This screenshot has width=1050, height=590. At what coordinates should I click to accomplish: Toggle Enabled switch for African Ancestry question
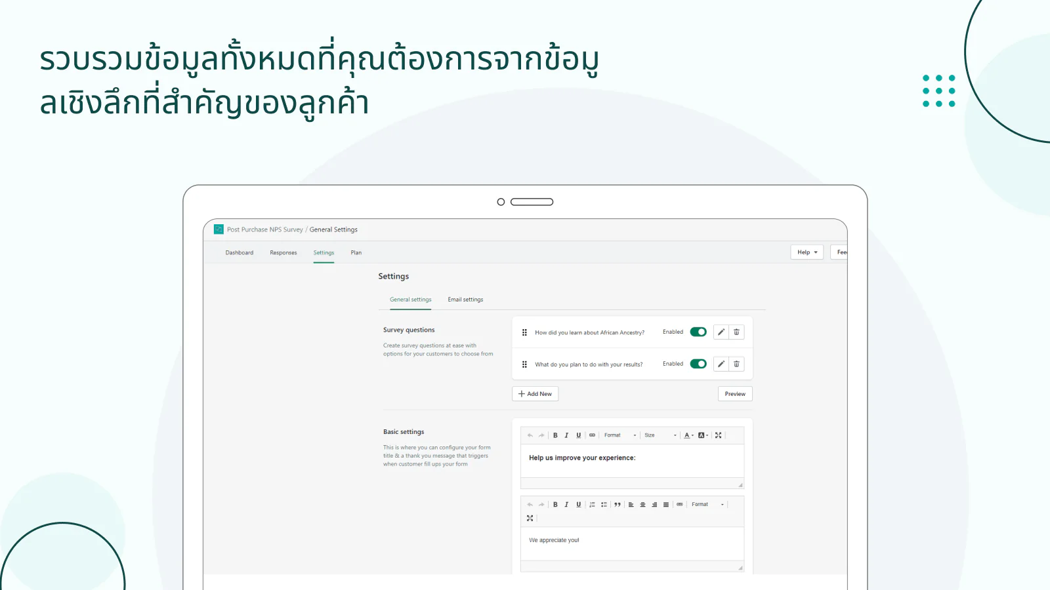click(x=698, y=332)
